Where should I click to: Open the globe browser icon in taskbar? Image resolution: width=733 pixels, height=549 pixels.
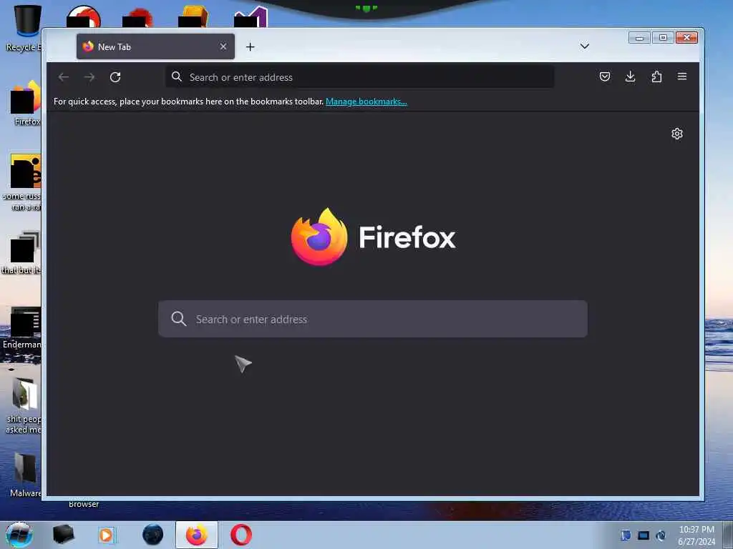[152, 535]
